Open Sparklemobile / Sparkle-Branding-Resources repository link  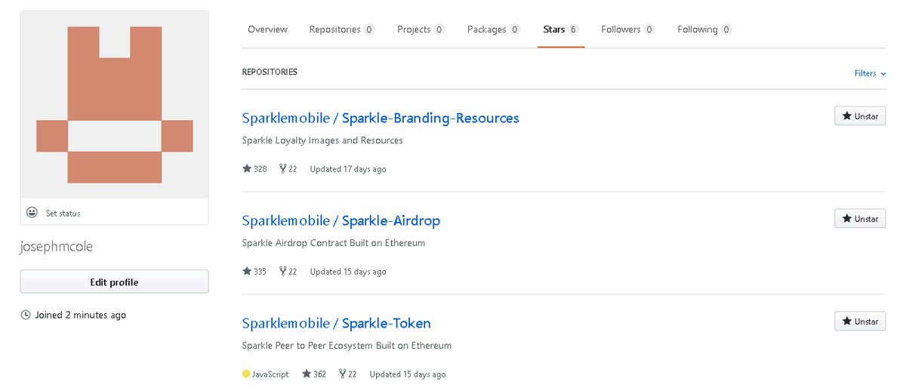[x=381, y=118]
